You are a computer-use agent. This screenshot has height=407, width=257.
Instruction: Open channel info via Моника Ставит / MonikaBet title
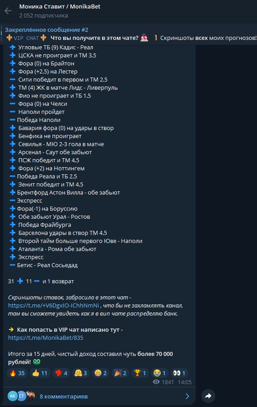tap(60, 6)
